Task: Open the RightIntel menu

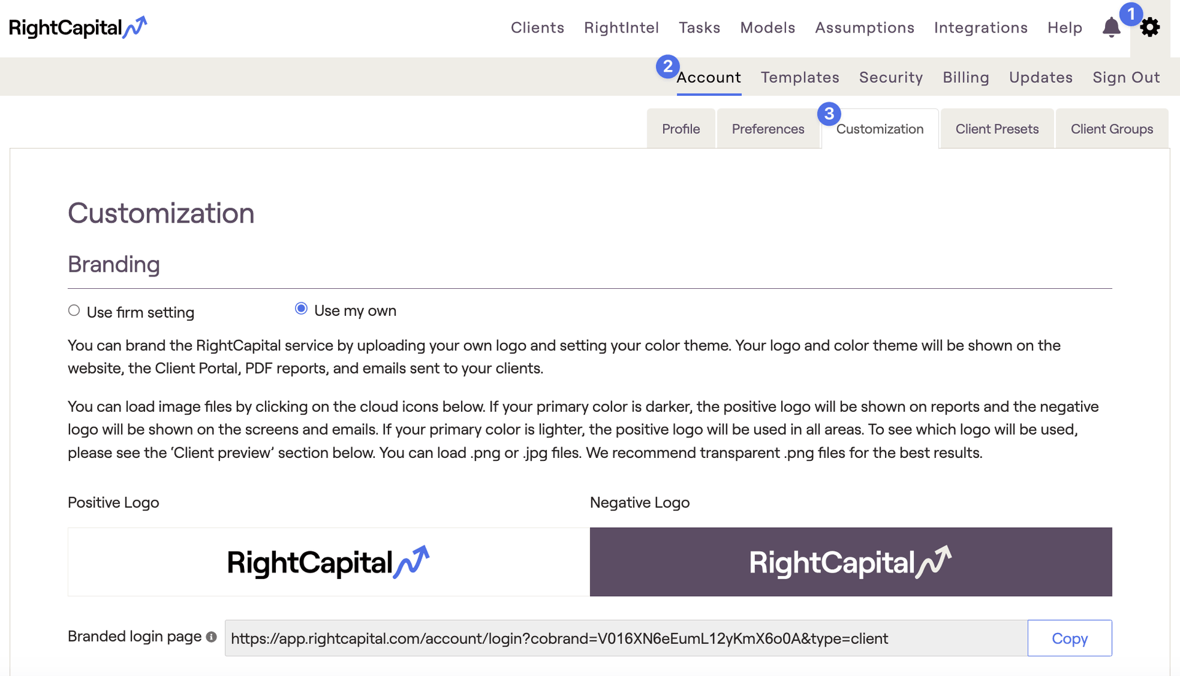Action: (x=621, y=28)
